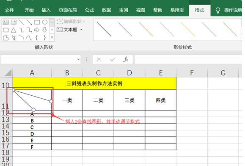
Task: Select the rounded rectangle shape
Action: pos(6,30)
